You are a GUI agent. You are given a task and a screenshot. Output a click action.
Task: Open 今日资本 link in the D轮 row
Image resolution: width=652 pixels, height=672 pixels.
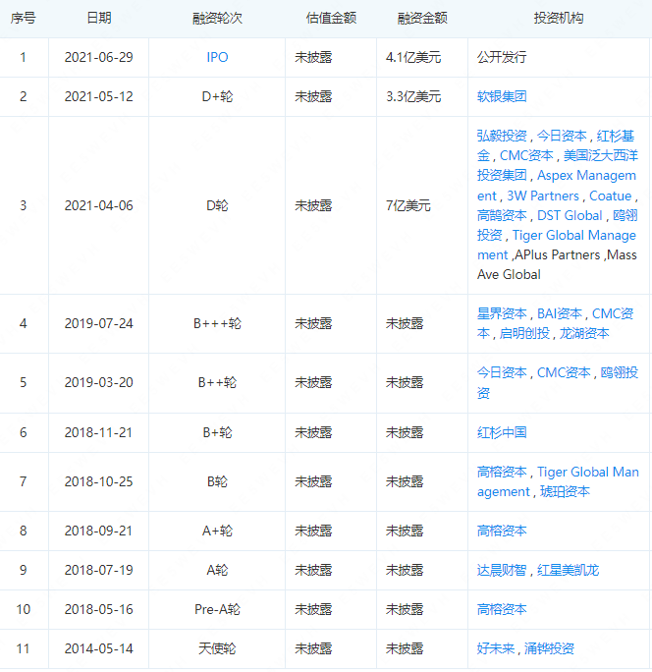(562, 136)
